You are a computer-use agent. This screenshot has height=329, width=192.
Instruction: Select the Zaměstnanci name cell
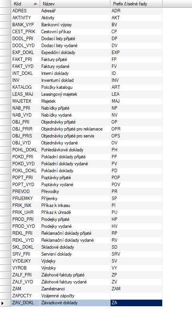point(75,289)
